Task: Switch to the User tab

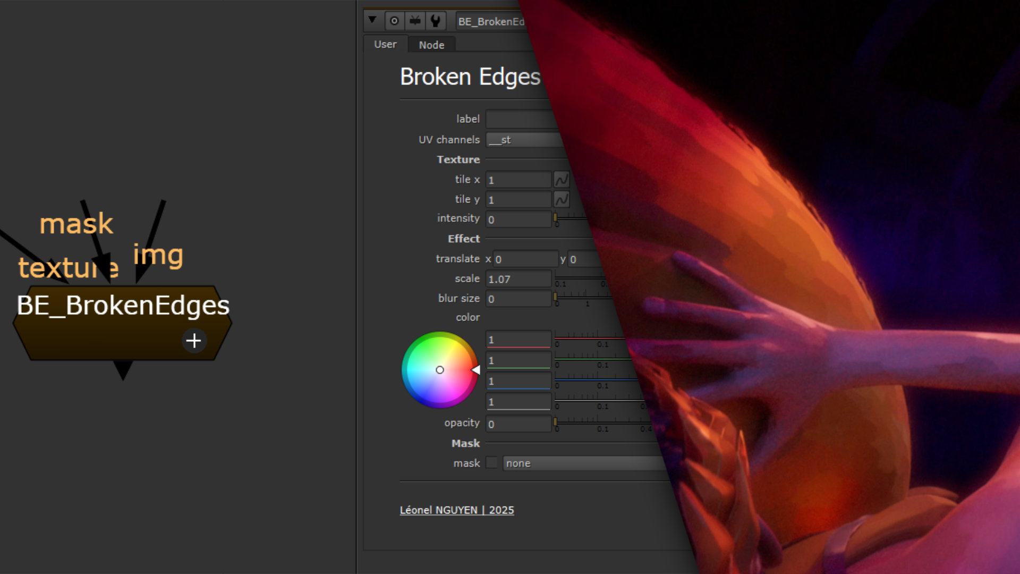Action: (x=385, y=45)
